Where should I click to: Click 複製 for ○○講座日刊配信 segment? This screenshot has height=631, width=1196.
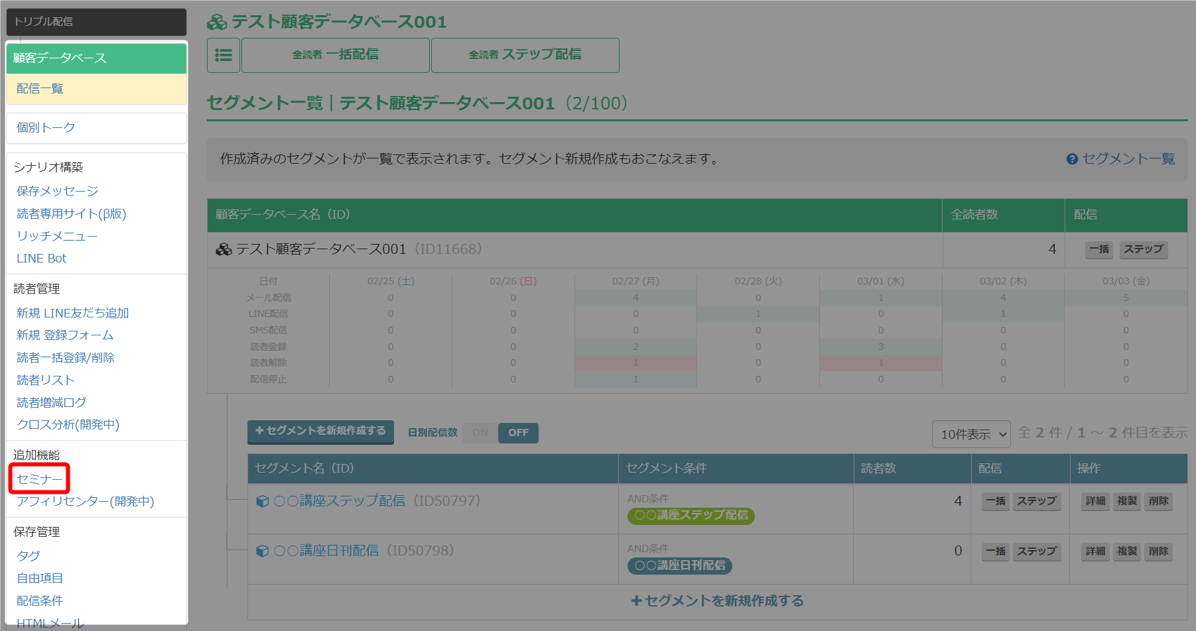click(x=1127, y=552)
